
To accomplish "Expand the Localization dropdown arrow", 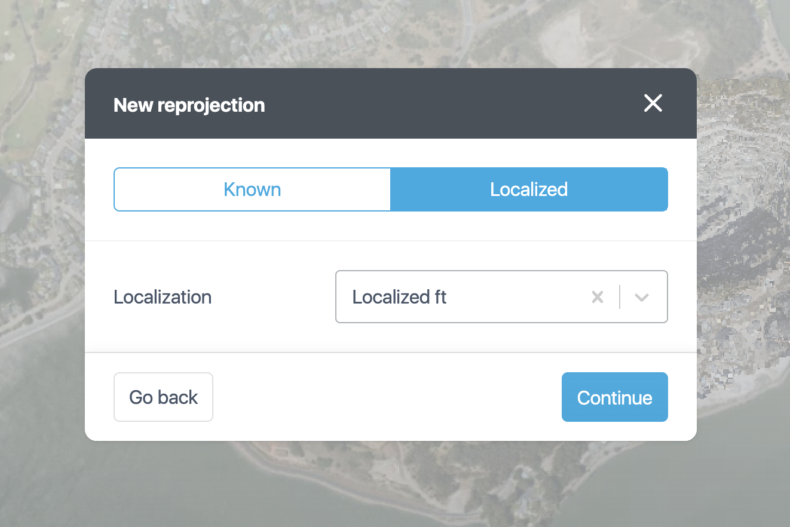I will coord(642,297).
